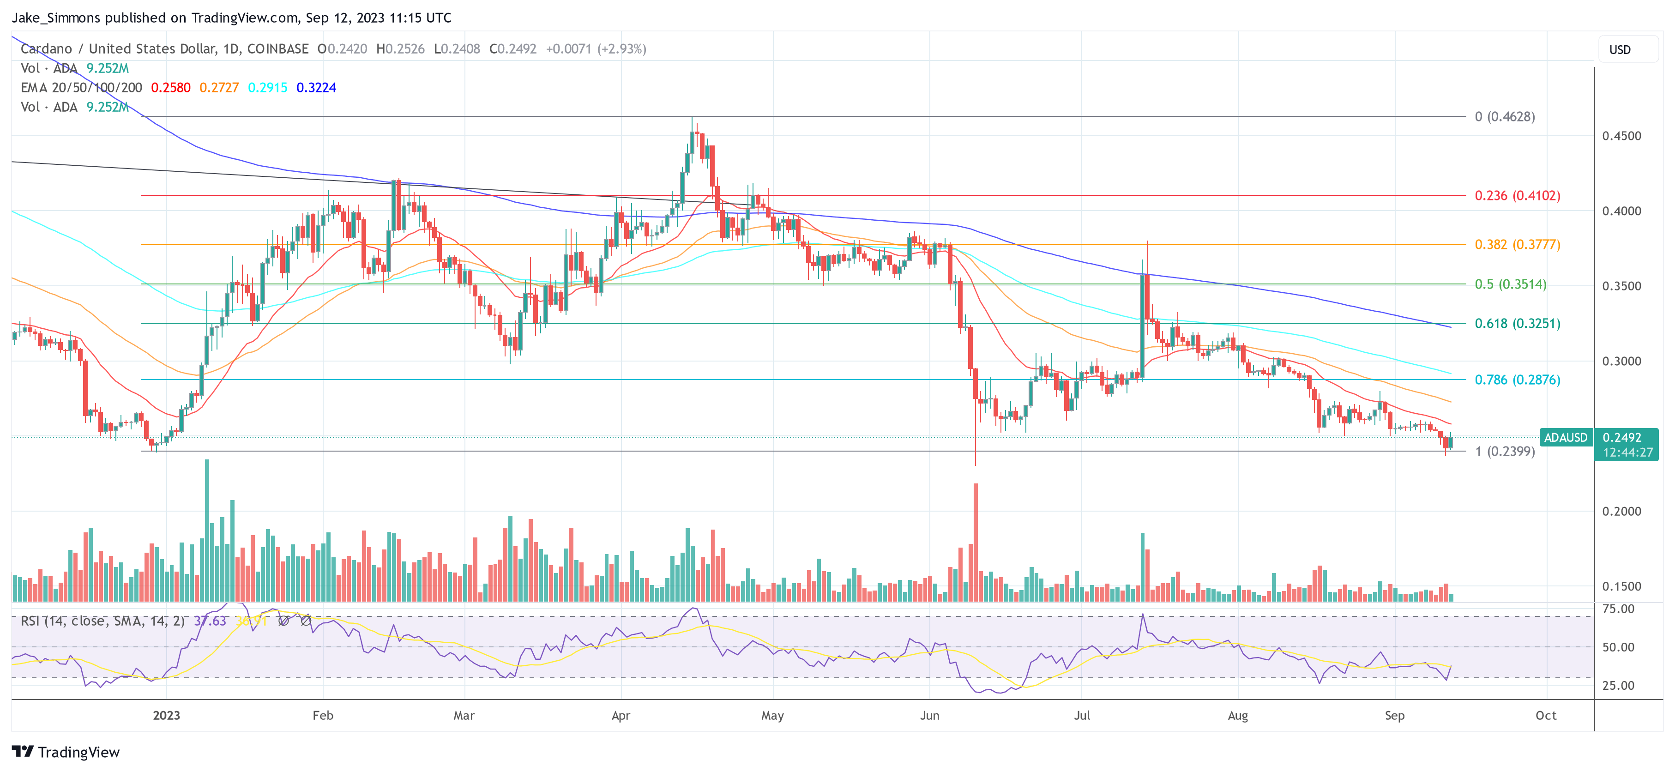
Task: Click the Mar label on the time axis
Action: (464, 715)
